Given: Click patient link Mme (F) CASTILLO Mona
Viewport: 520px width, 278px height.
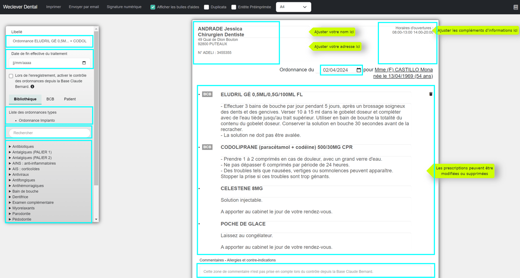Looking at the screenshot, I should click(403, 70).
